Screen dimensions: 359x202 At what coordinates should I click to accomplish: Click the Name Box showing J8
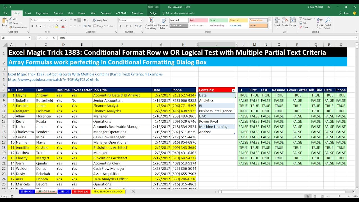coord(15,38)
